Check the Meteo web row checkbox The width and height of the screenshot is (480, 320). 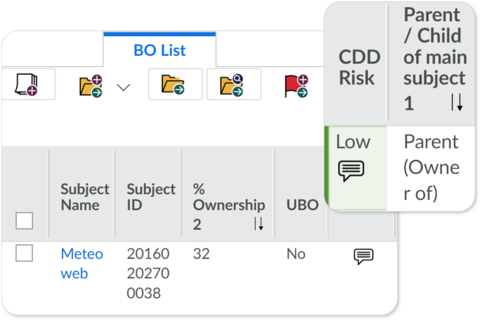click(x=24, y=253)
